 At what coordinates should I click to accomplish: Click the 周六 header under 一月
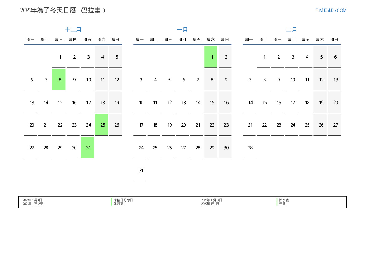(211, 40)
